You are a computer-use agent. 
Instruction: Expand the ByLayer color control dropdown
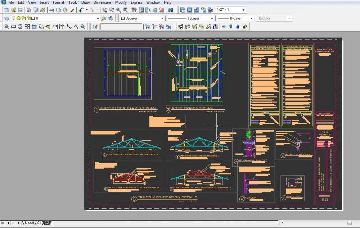click(x=162, y=18)
